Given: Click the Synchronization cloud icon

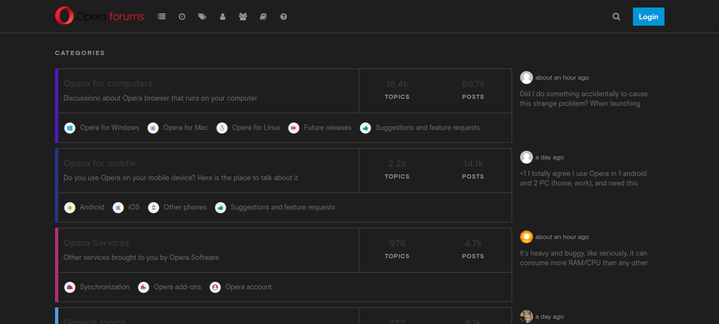Looking at the screenshot, I should pos(69,287).
